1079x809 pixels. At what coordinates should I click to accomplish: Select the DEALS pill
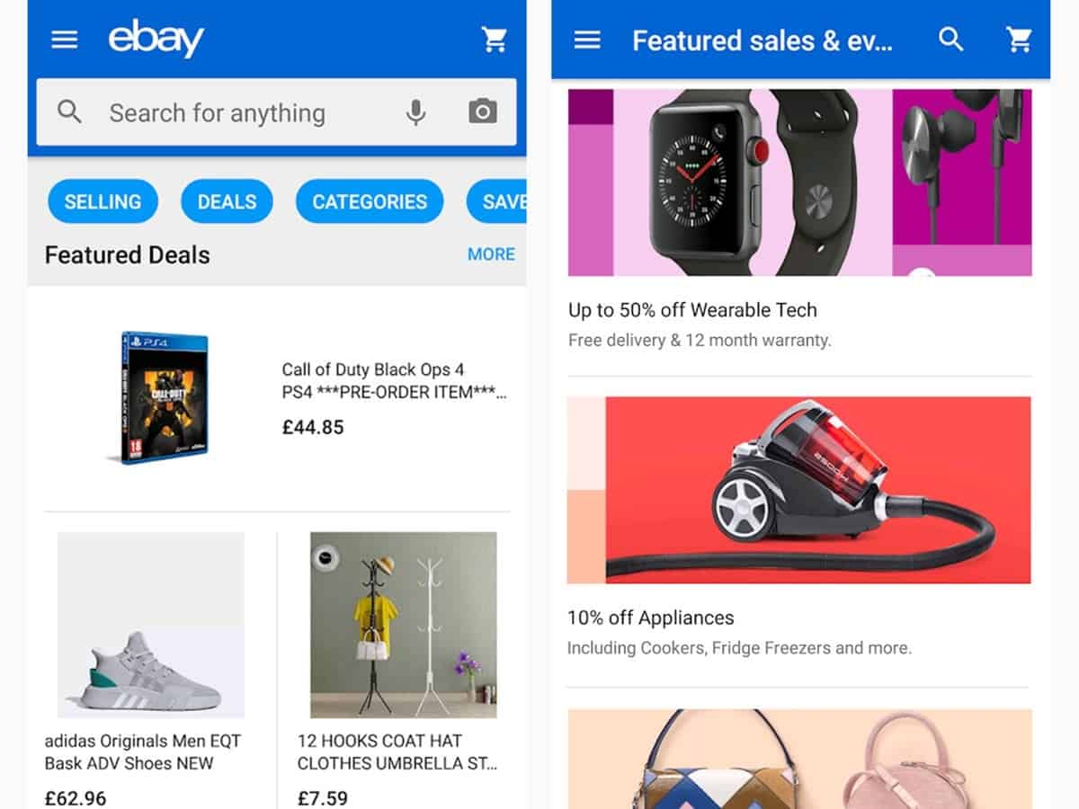pos(227,202)
